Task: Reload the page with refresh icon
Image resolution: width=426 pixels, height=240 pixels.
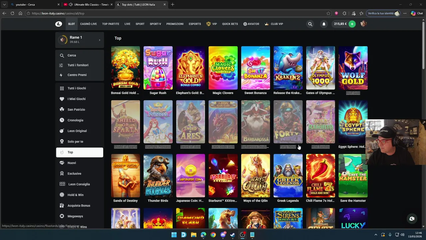Action: point(12,13)
